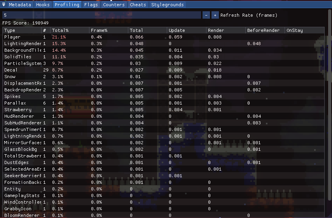Viewport: 332px width, 218px height.
Task: Select the FormationBackc row name
Action: click(23, 182)
